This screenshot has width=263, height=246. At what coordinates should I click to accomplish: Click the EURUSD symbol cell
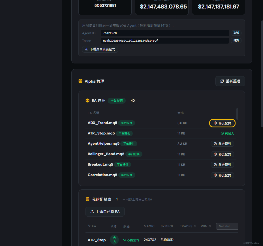tap(167, 240)
